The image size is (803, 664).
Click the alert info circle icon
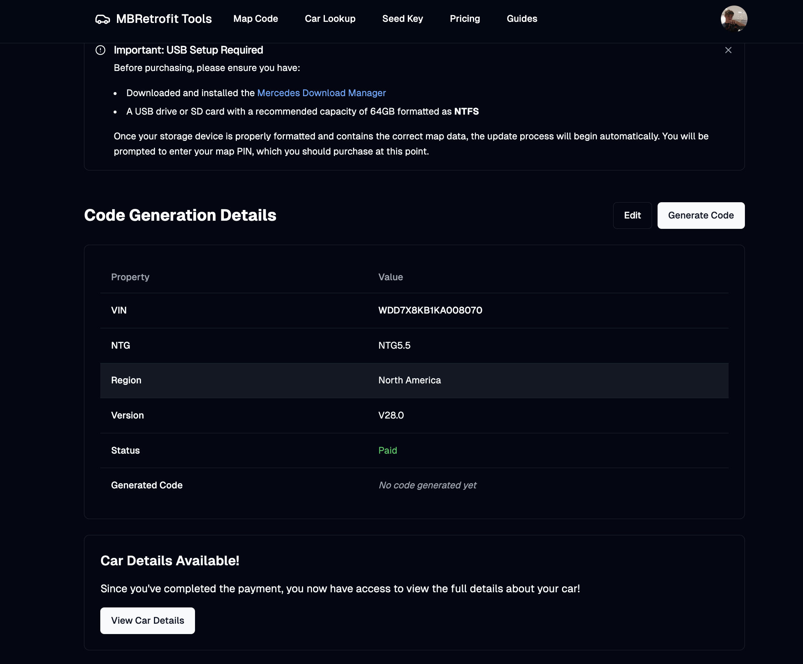(x=100, y=50)
